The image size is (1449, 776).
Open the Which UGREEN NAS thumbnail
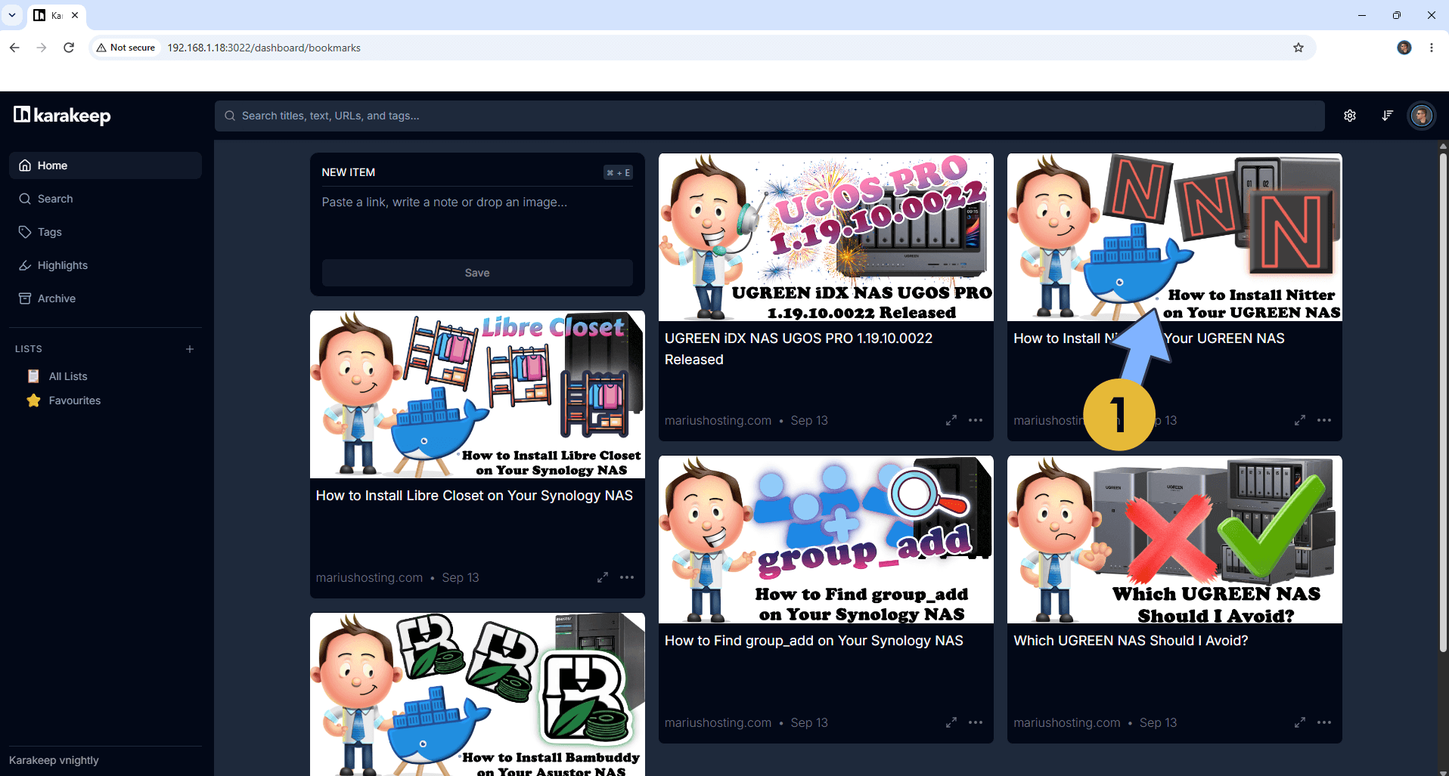point(1174,539)
